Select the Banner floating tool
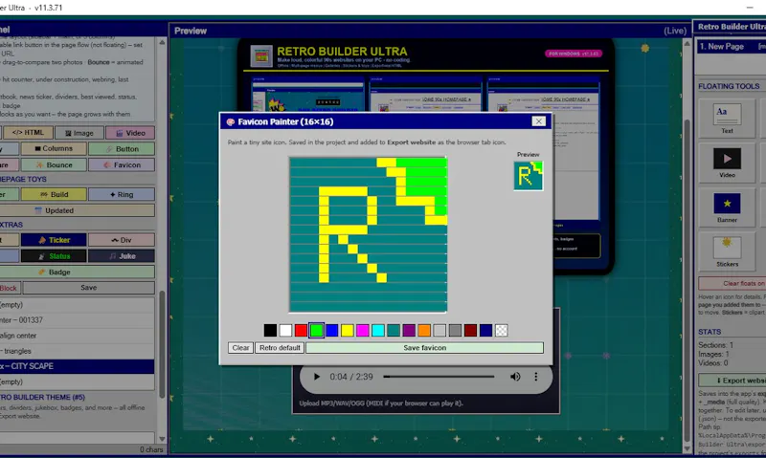Viewport: 766px width, 458px height. click(727, 207)
